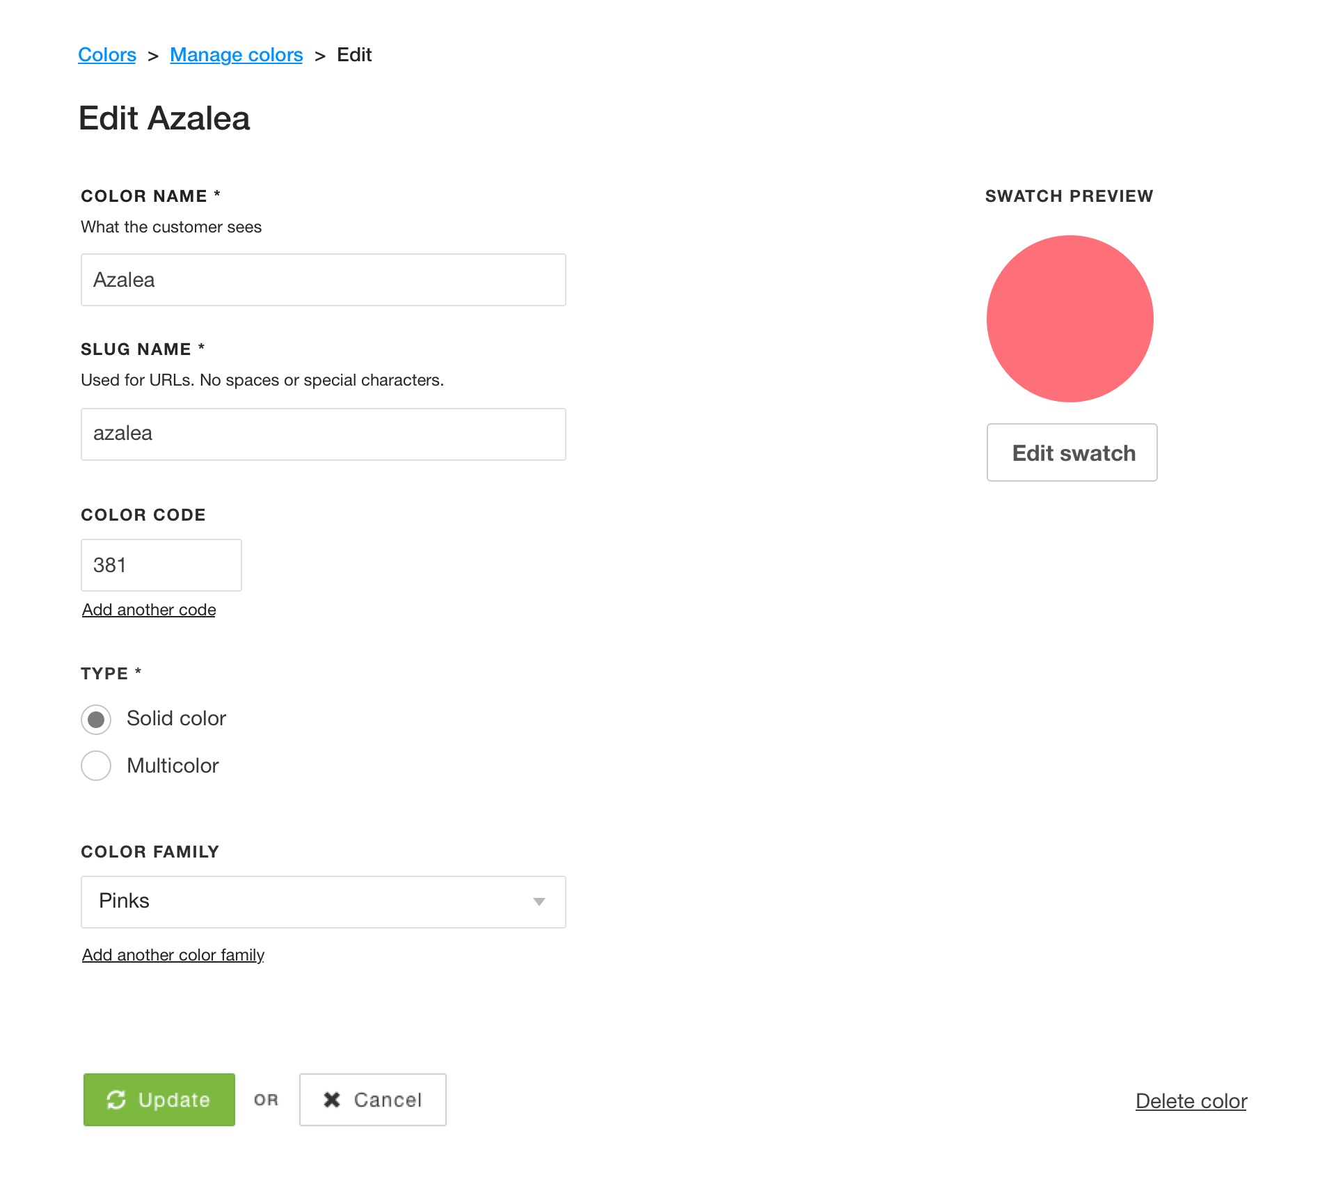Open the Pinks color family selector
This screenshot has height=1200, width=1336.
coord(324,901)
